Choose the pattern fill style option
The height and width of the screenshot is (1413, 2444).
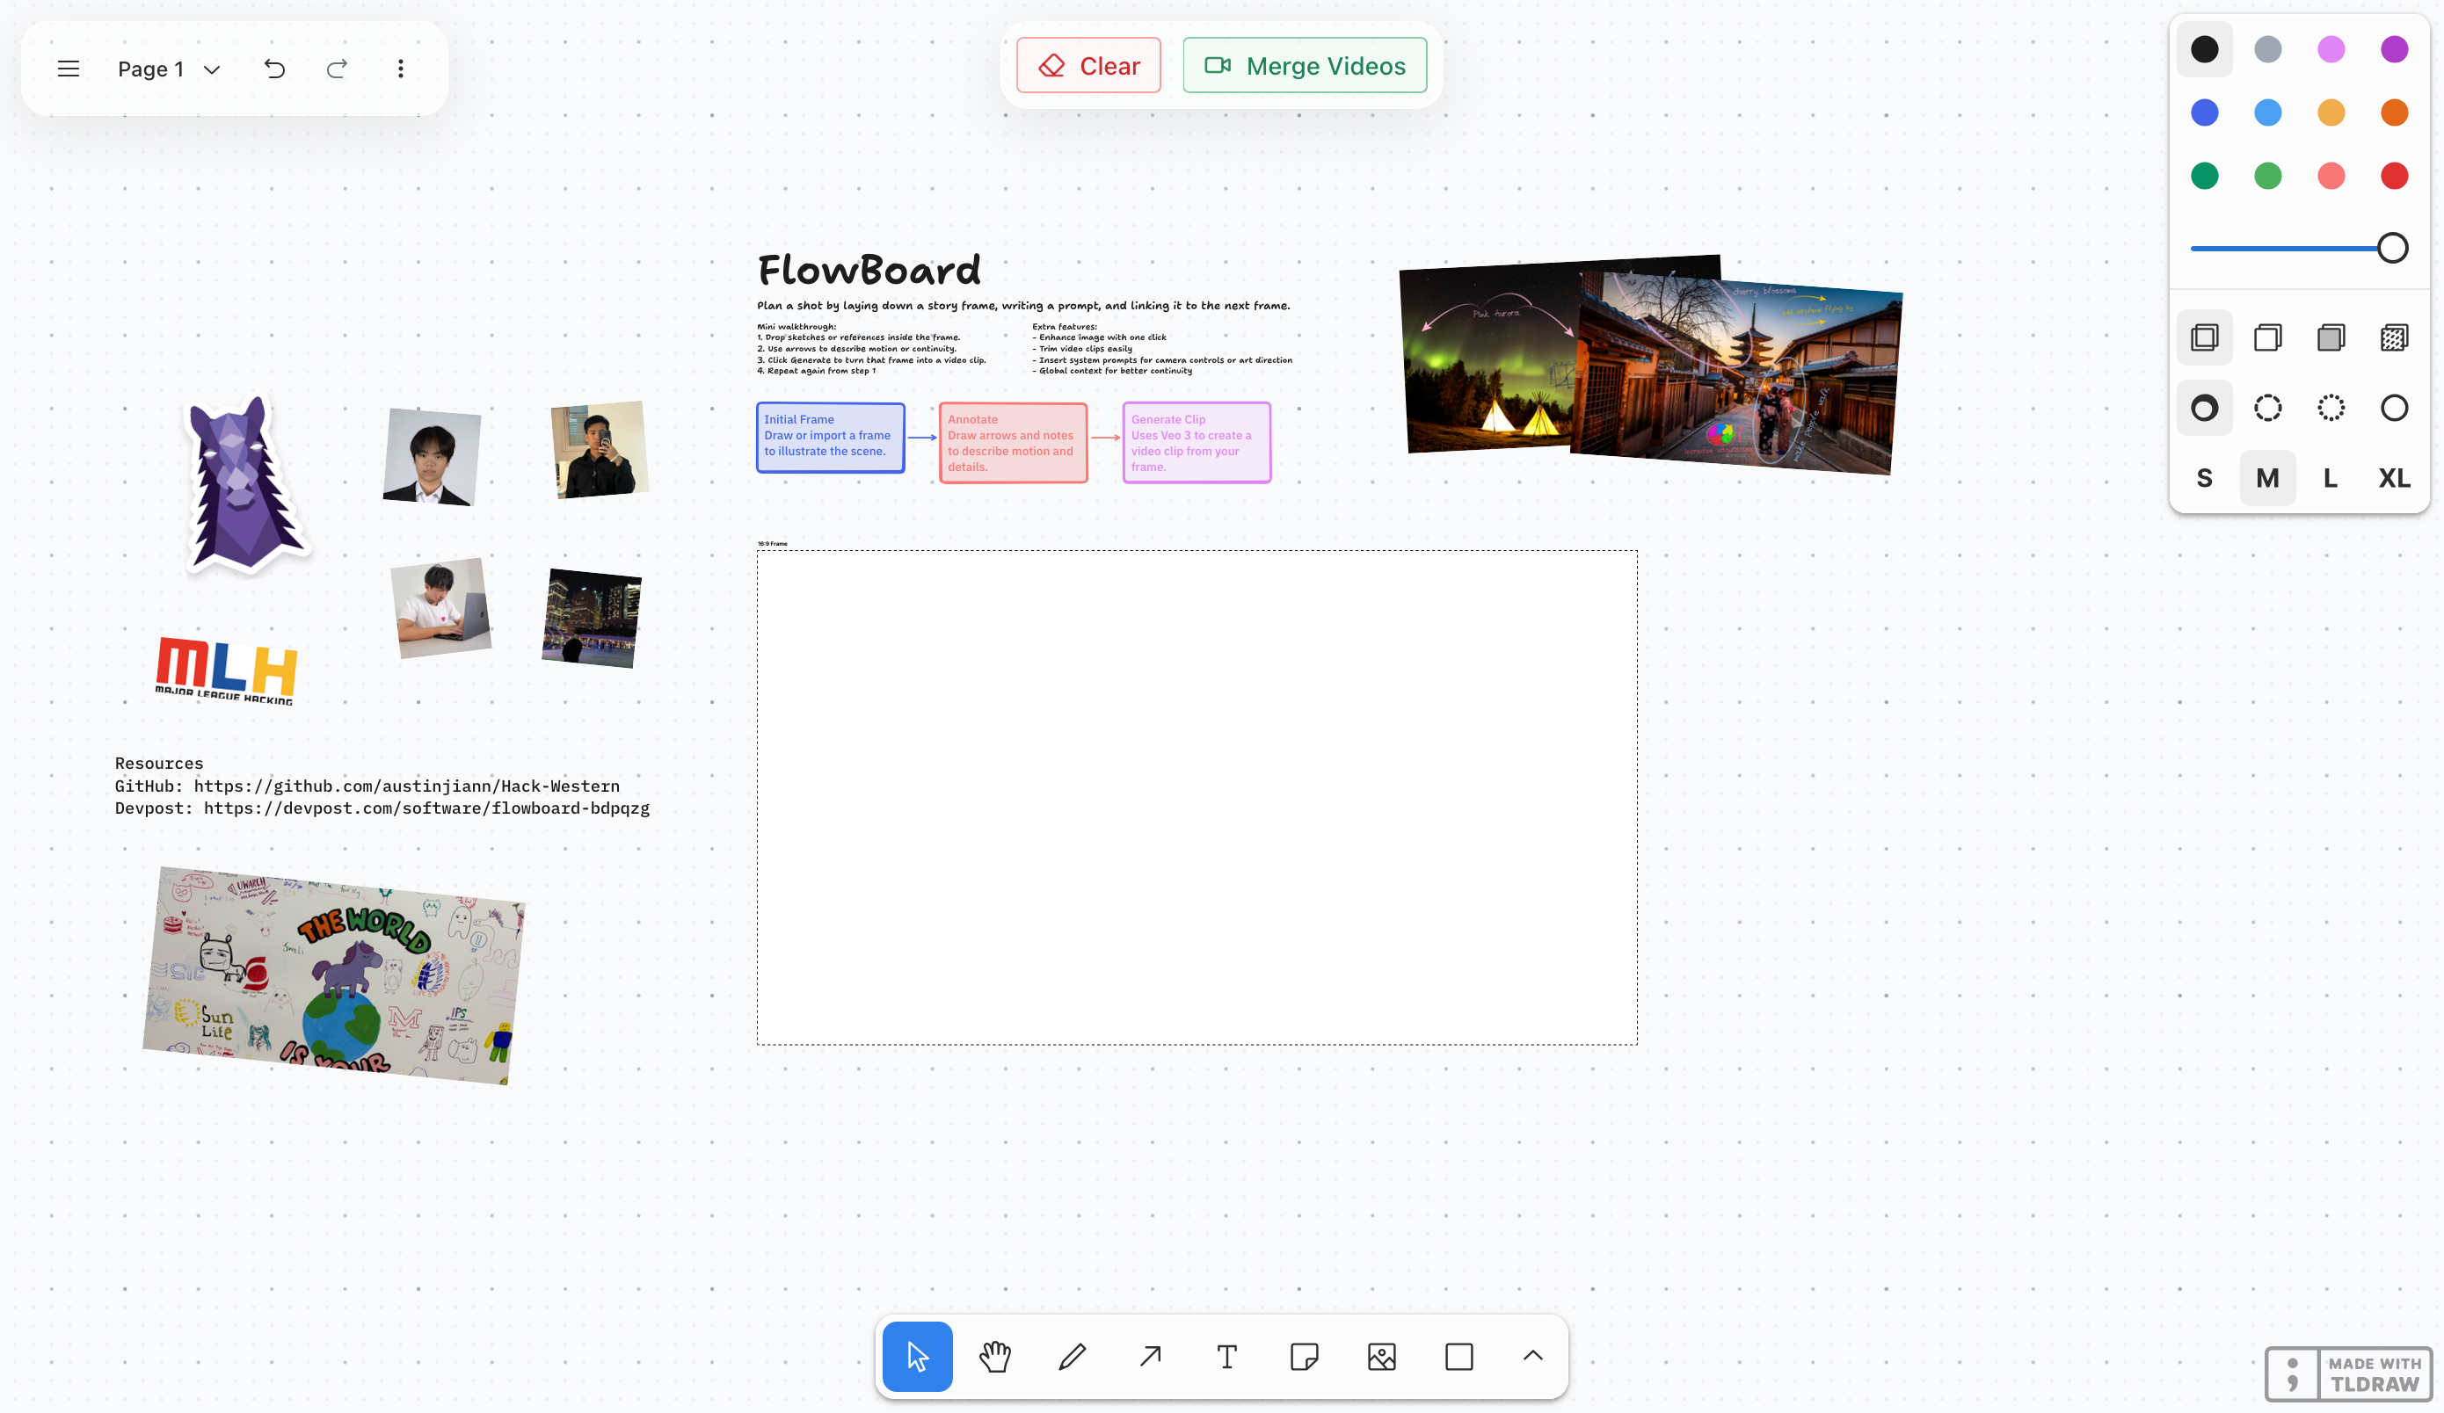click(x=2394, y=337)
